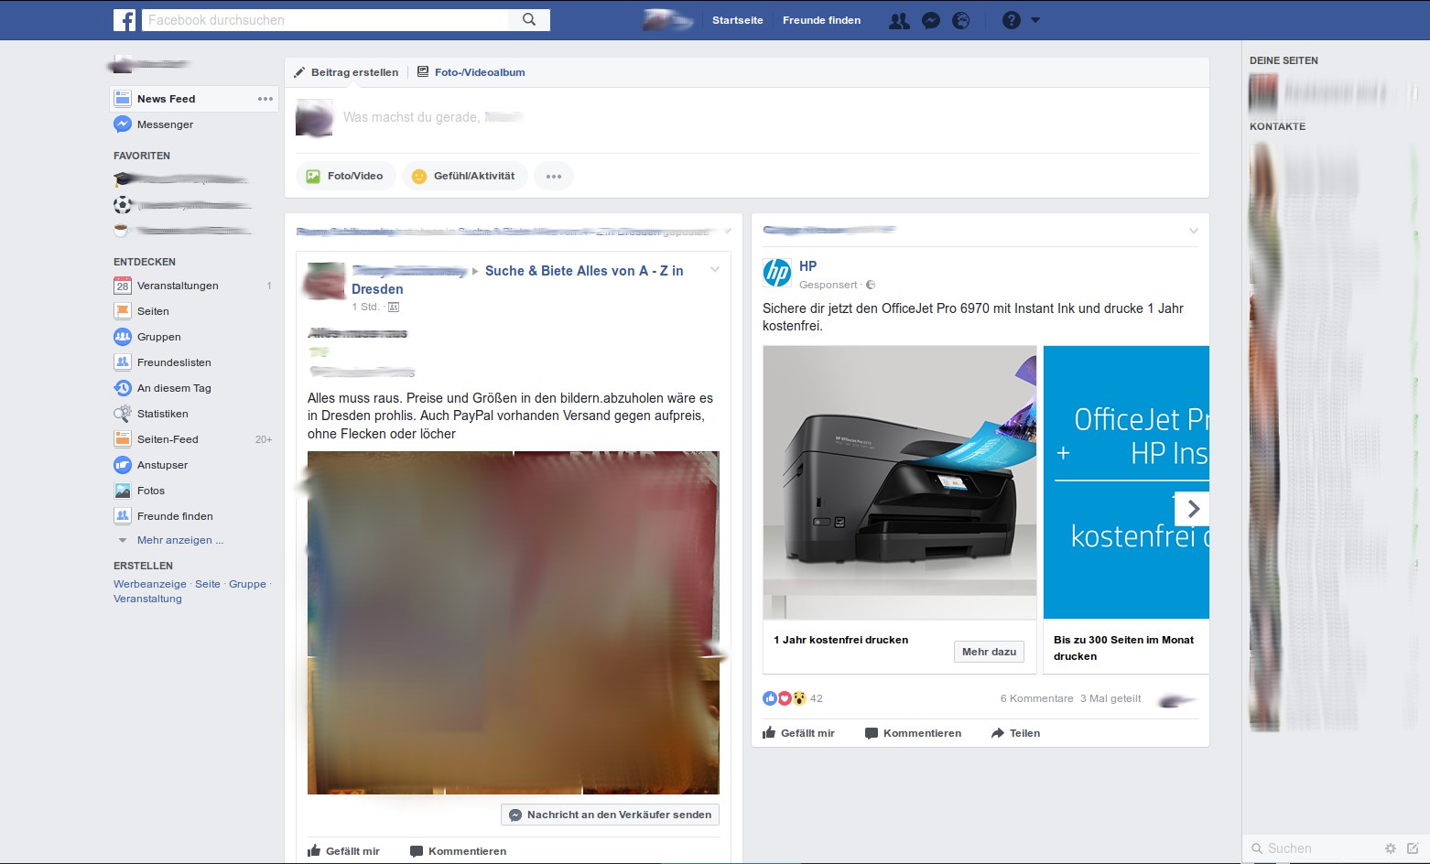Click the Was machst du gerade field
The image size is (1430, 864).
click(769, 117)
